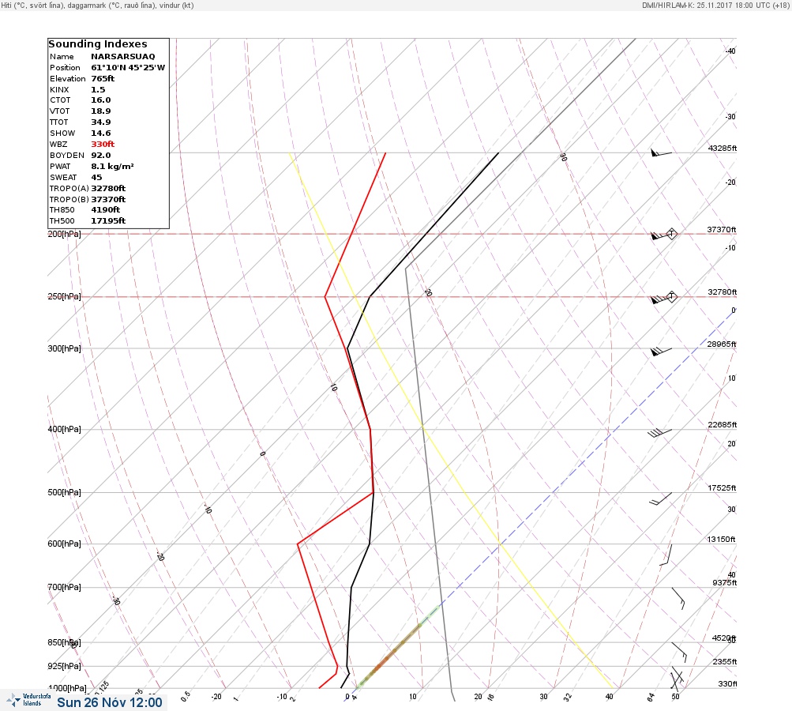
Task: Click the TROPO(B) value 37370ft in the table
Action: [x=108, y=199]
